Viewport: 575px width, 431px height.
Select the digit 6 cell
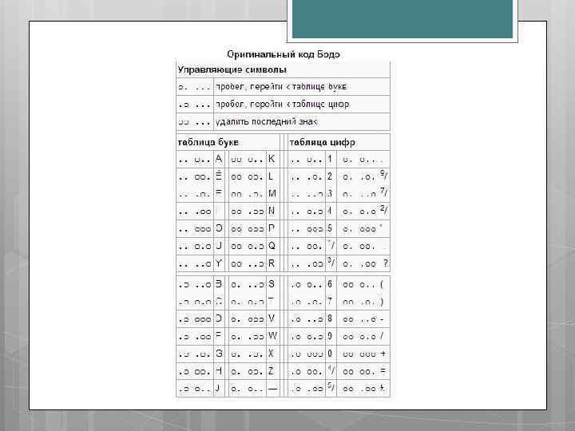330,284
